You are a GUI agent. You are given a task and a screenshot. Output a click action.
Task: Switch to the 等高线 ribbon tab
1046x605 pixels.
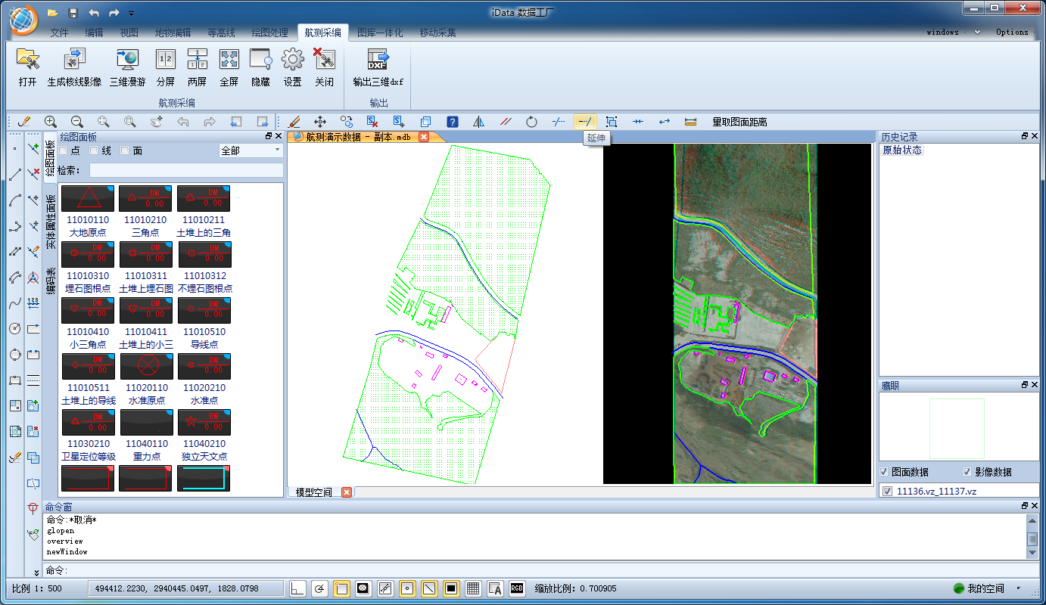coord(221,33)
